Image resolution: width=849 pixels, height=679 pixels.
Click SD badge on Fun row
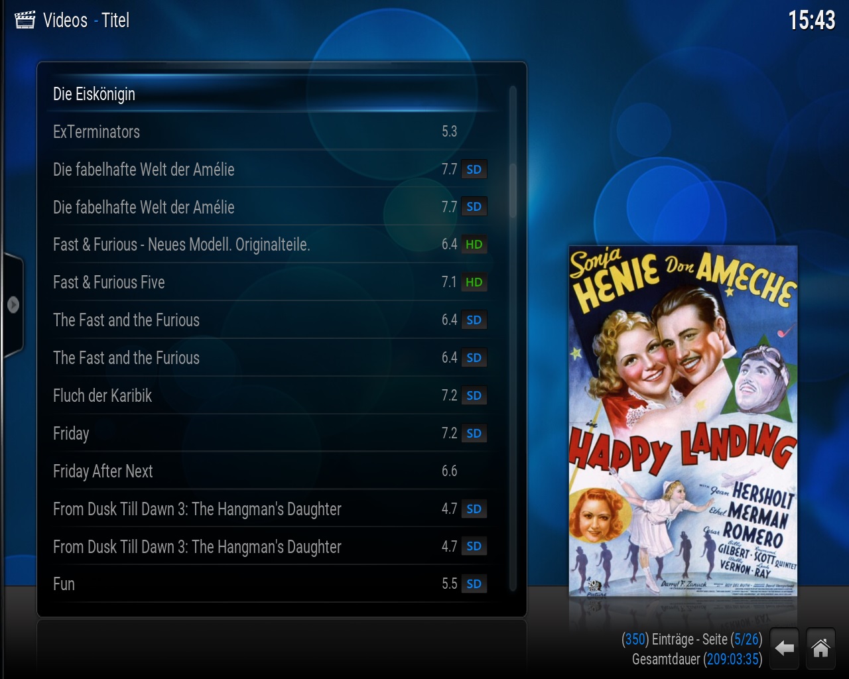[x=474, y=584]
